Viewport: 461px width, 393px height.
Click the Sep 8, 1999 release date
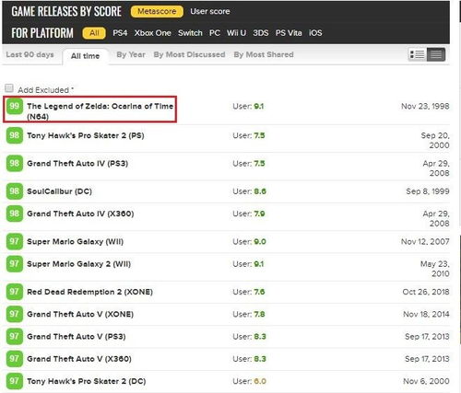click(x=428, y=191)
